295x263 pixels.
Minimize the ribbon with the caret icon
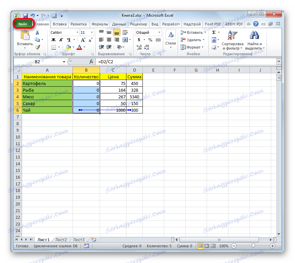tap(249, 24)
